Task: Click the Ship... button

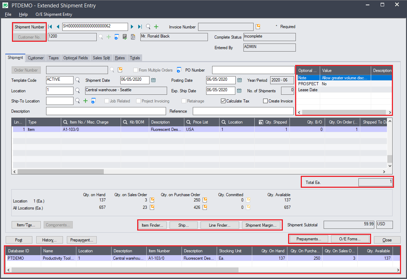Action: click(184, 225)
